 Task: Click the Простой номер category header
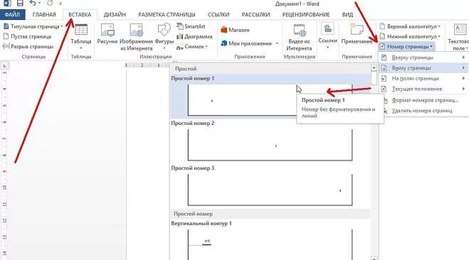pyautogui.click(x=270, y=214)
